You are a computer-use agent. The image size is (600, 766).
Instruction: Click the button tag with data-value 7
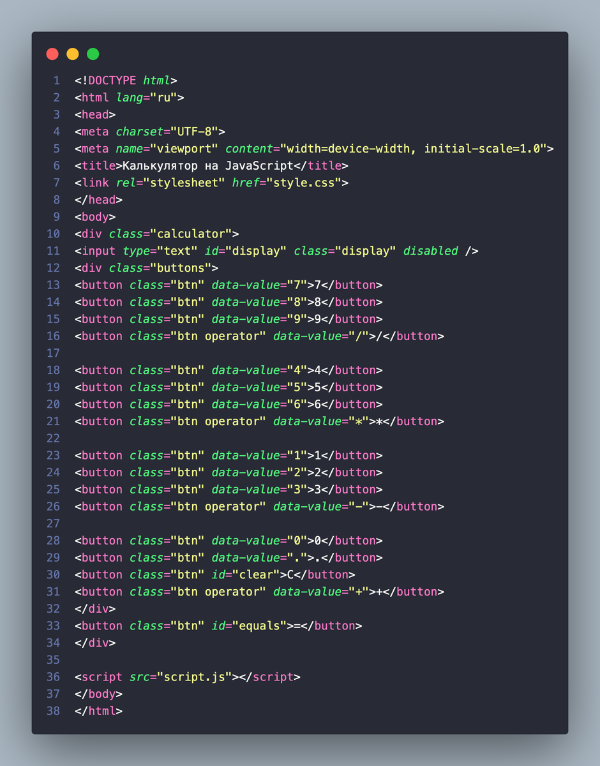(x=230, y=285)
